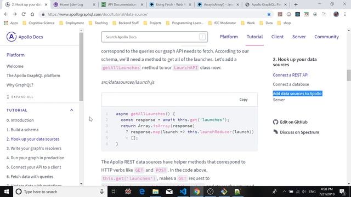
Task: Click the Chrome icon in the taskbar
Action: (196, 192)
